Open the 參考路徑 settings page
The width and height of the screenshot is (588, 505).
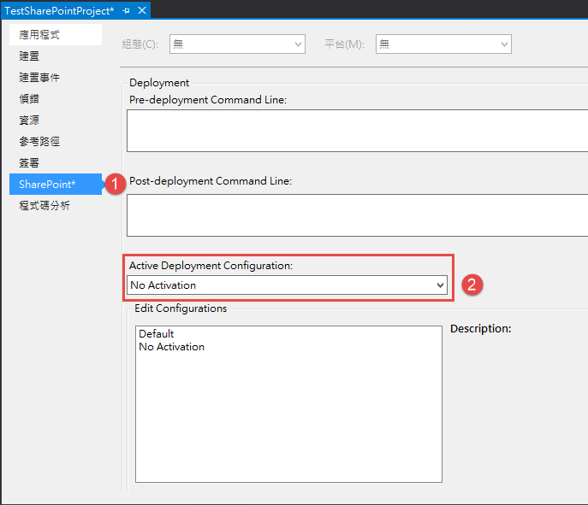[x=56, y=142]
